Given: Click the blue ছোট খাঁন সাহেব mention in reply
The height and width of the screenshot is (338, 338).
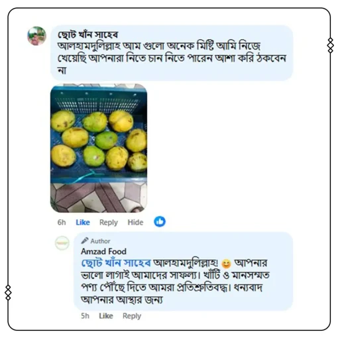Looking at the screenshot, I should point(116,263).
